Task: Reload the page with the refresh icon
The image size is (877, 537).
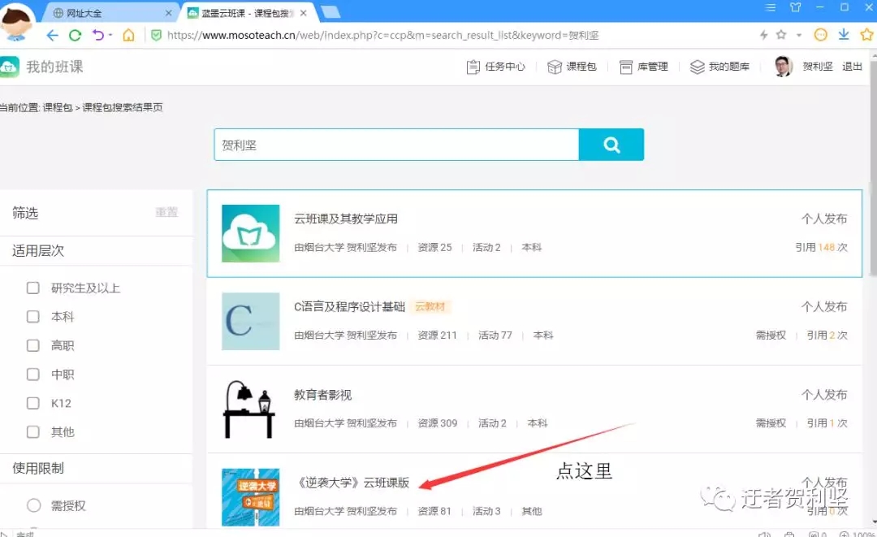Action: tap(75, 35)
